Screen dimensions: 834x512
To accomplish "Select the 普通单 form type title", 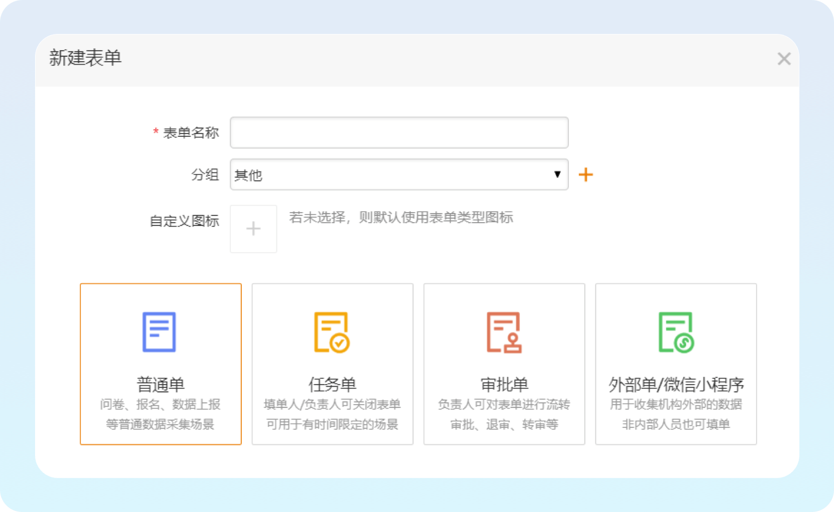I will click(x=161, y=384).
